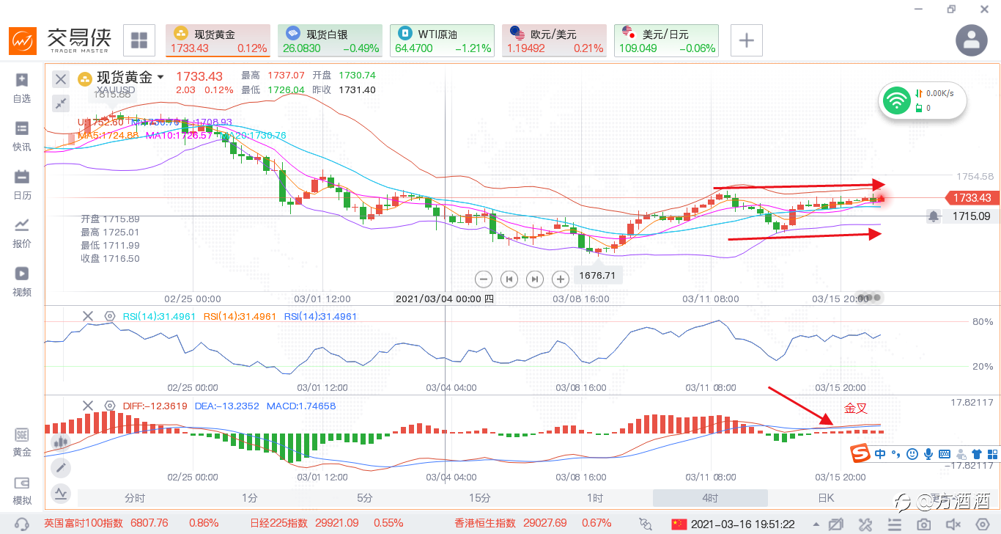Open the indicator line tool icon
1001x534 pixels.
point(62,494)
